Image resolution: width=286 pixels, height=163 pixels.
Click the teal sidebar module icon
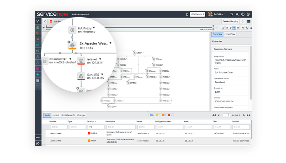(x=38, y=45)
